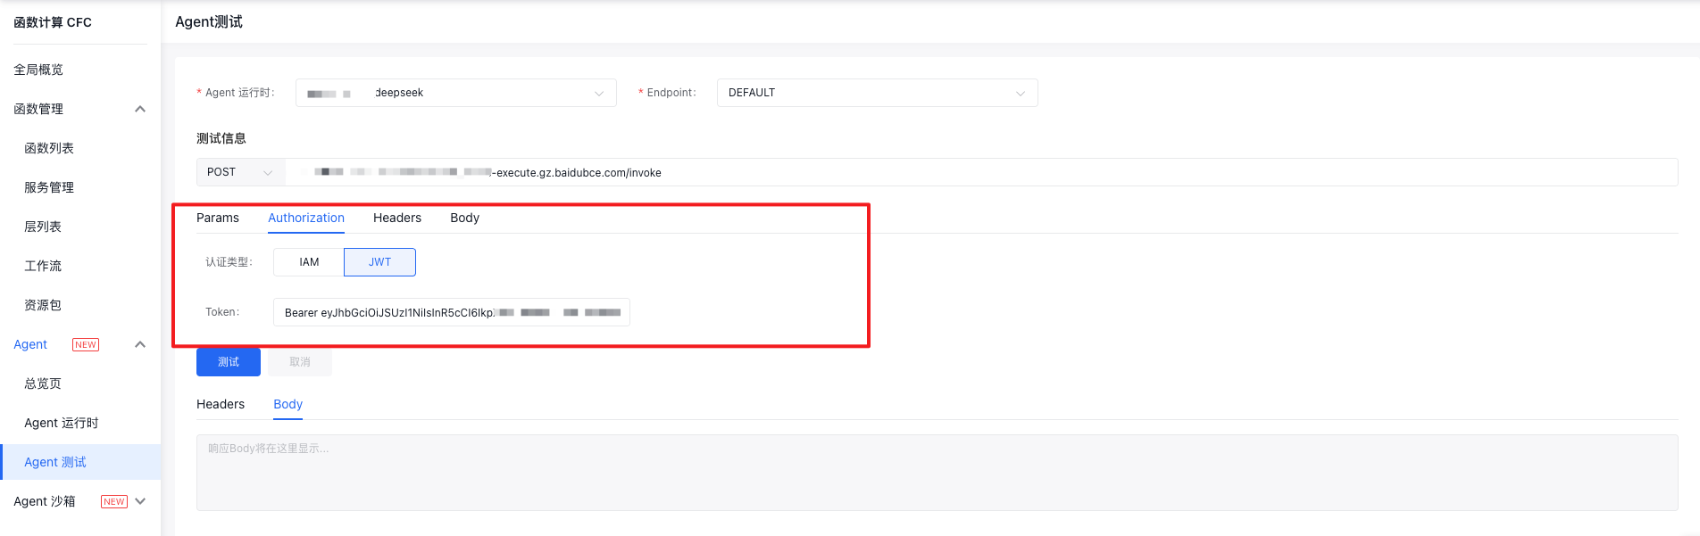
Task: Open the request Body tab
Action: coord(464,218)
